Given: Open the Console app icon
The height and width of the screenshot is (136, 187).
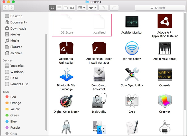Looking at the screenshot, I should pyautogui.click(x=165, y=75).
